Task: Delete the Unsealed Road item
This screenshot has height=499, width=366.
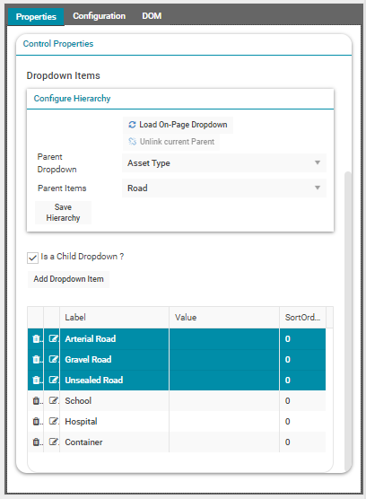Action: click(36, 380)
